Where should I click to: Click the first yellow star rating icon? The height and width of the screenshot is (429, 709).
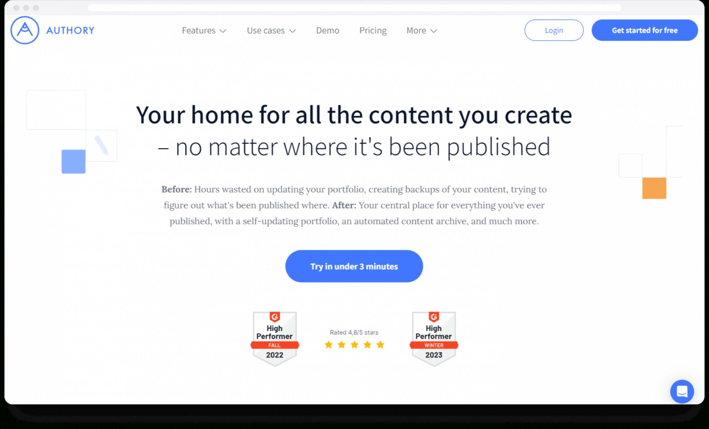pyautogui.click(x=328, y=345)
